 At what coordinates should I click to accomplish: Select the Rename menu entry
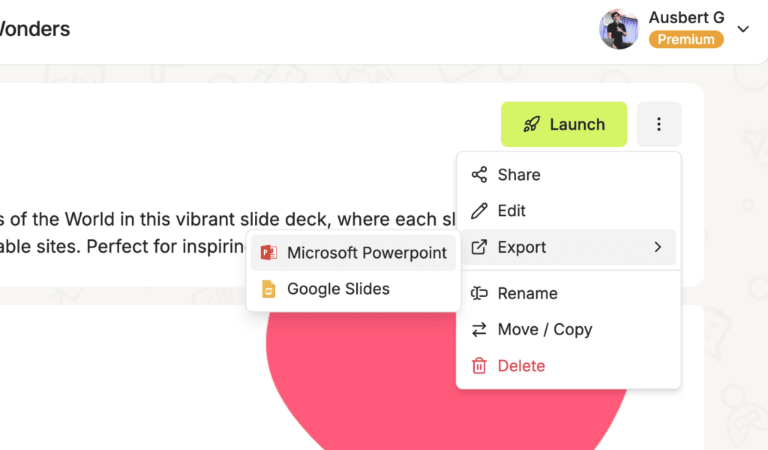coord(568,293)
